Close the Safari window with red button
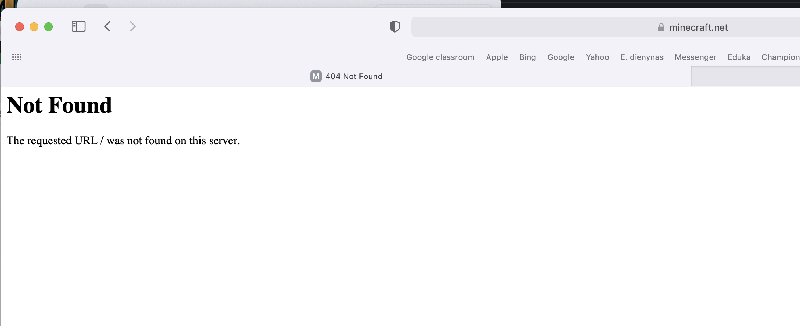The width and height of the screenshot is (800, 326). click(x=20, y=27)
